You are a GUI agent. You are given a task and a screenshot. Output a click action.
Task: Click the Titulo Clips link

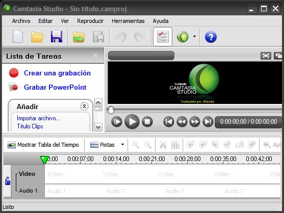tap(30, 126)
